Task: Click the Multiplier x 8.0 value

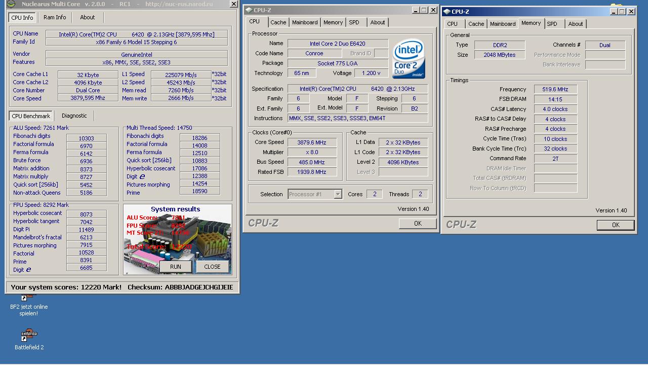Action: [312, 153]
